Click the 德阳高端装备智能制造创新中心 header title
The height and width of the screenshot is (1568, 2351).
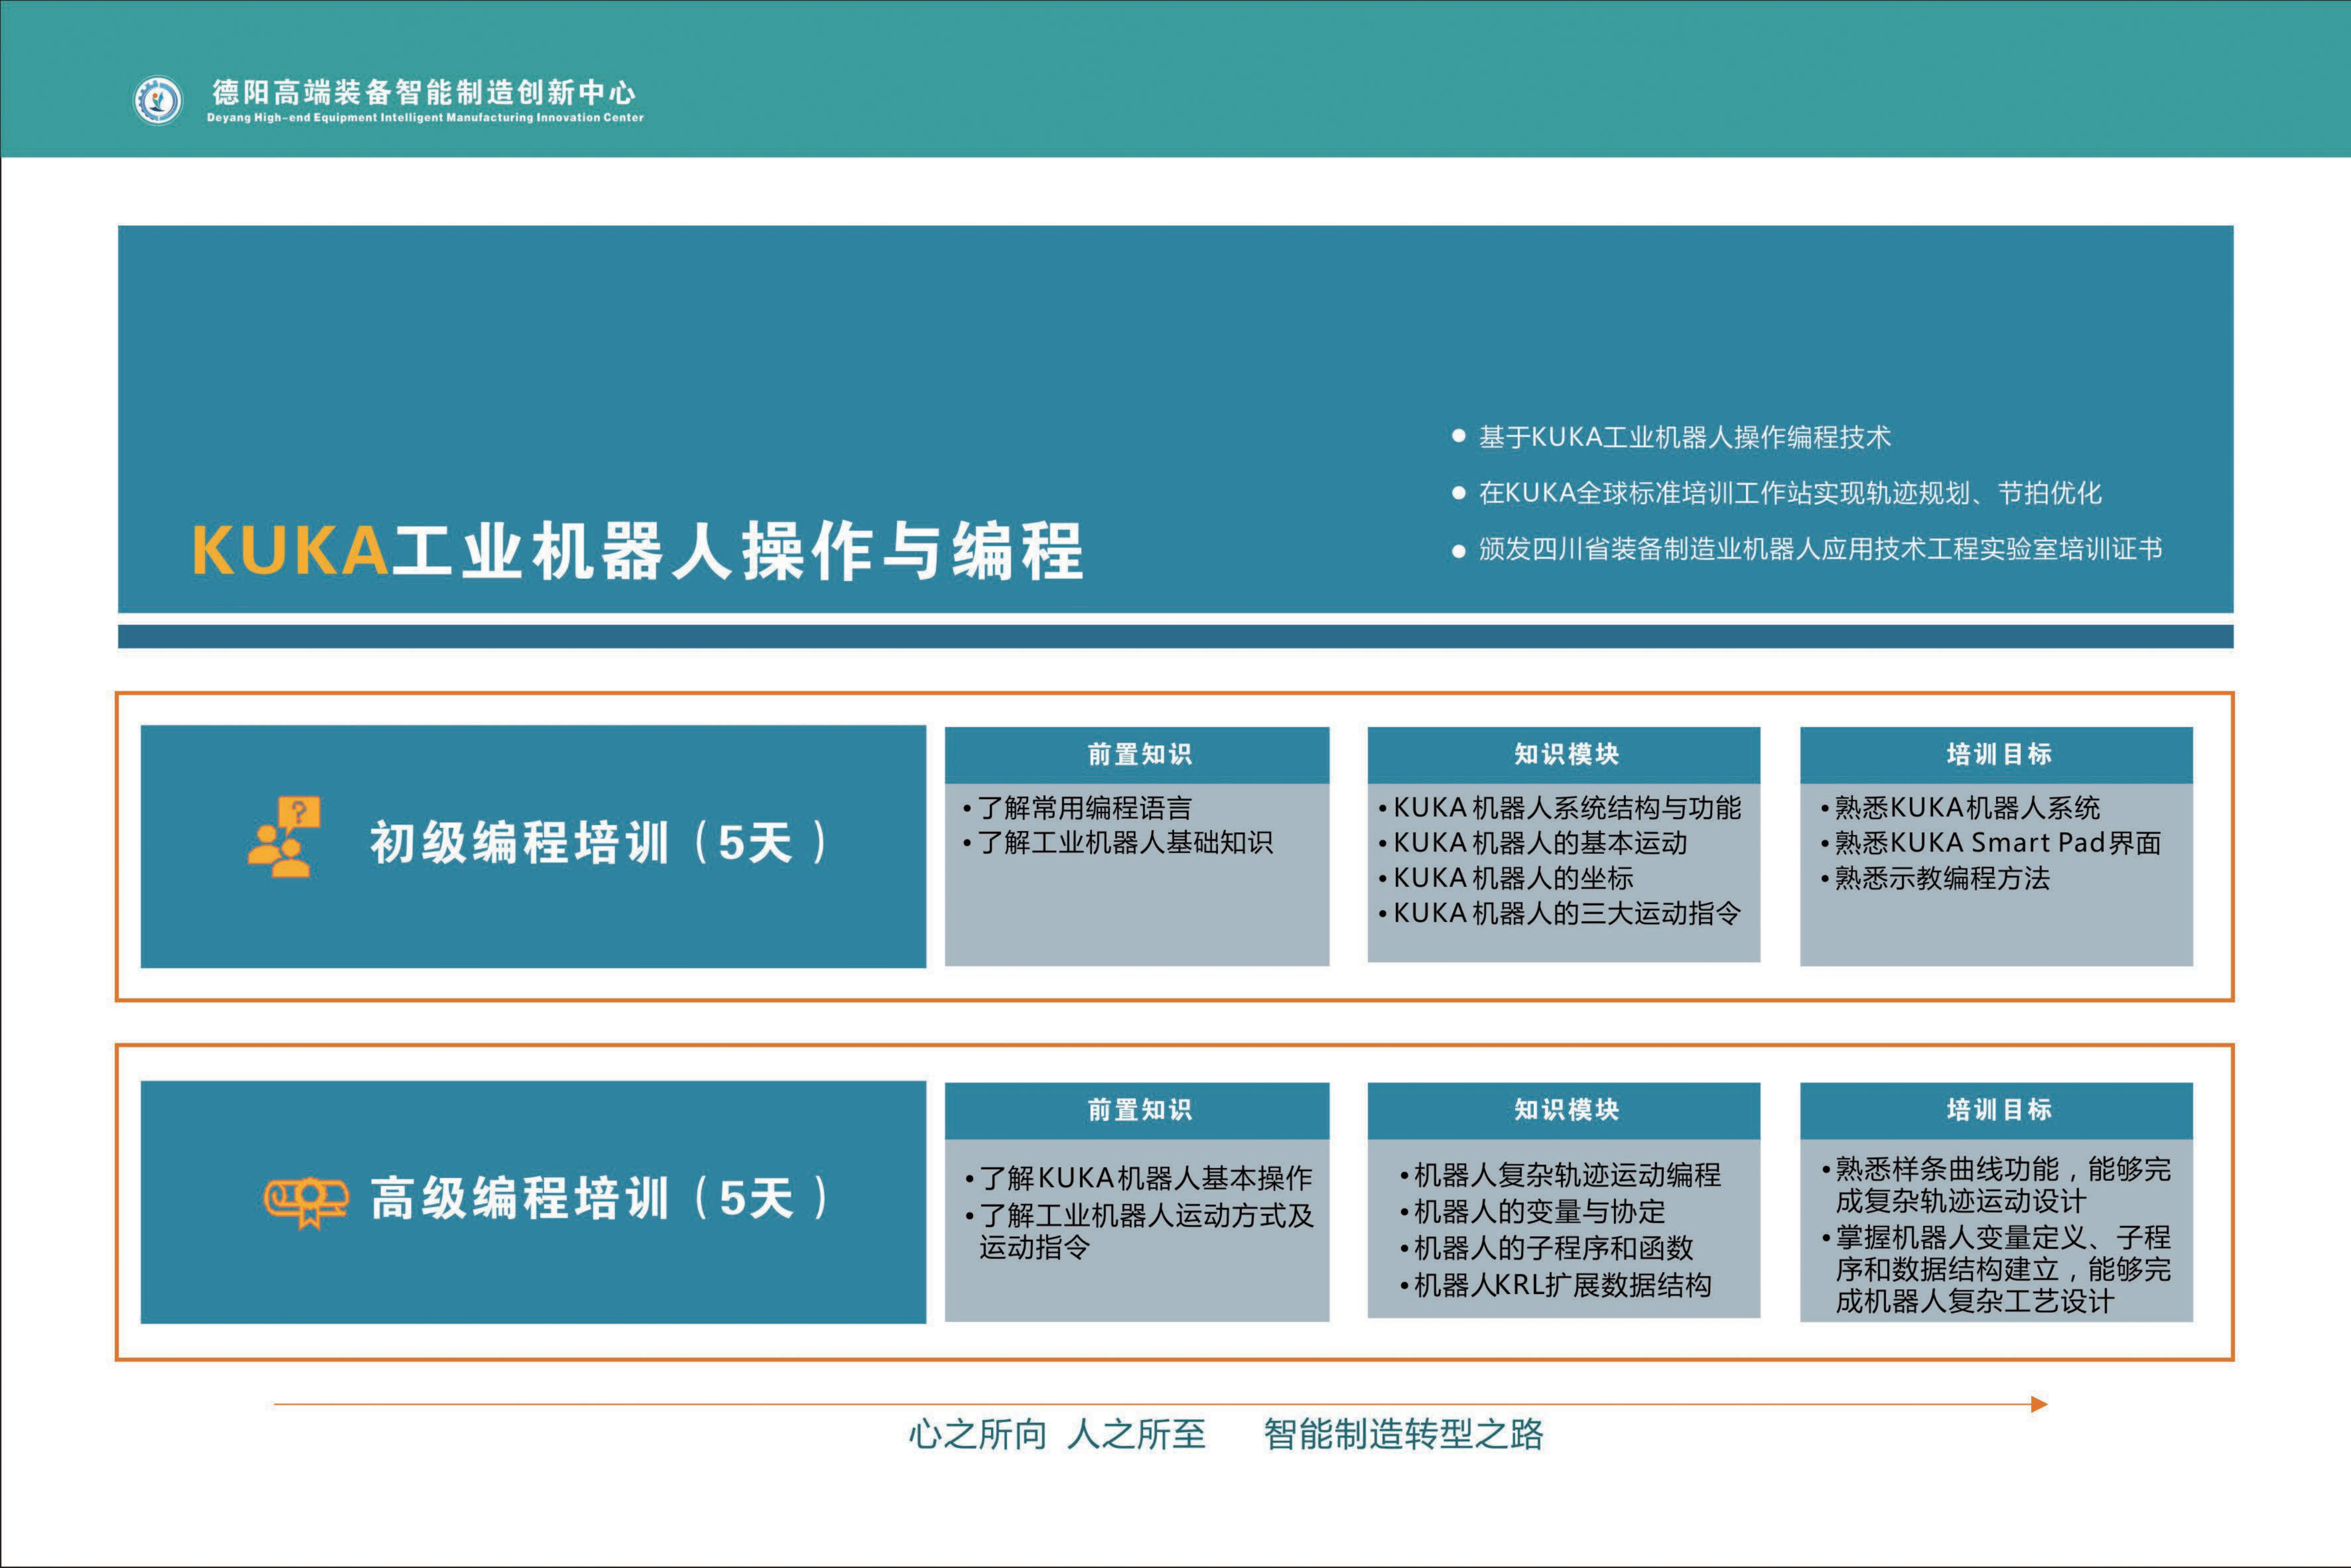pos(424,93)
